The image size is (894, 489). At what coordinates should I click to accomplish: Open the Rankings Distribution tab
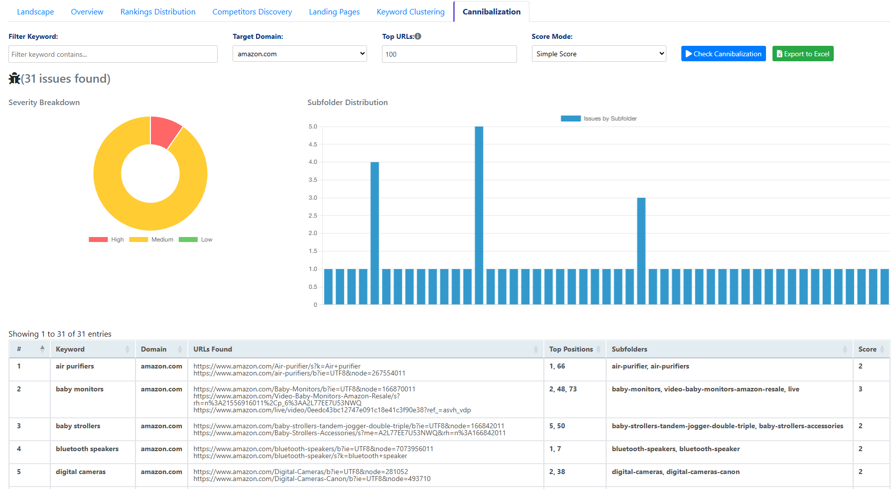158,11
